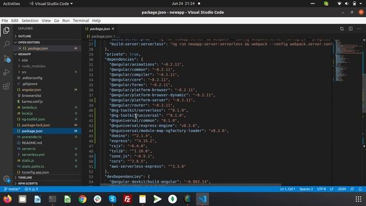Open the Extensions view
366x206 pixels.
point(6,86)
